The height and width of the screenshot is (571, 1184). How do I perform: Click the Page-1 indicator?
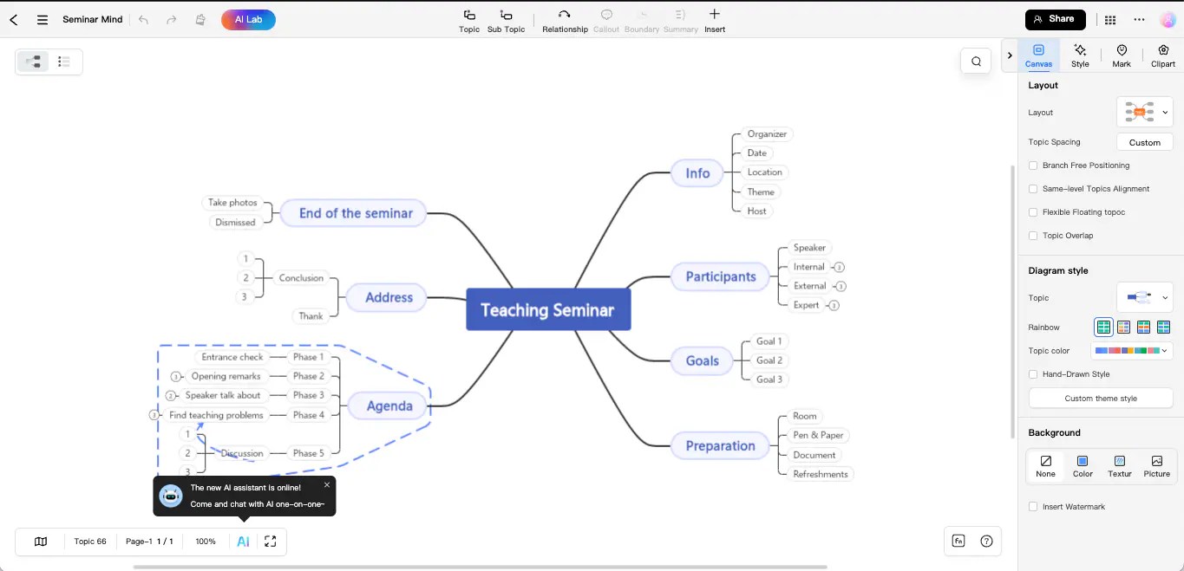click(149, 542)
